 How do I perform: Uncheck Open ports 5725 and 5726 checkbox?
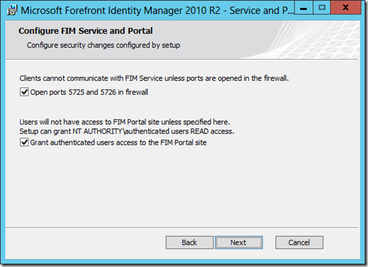click(x=24, y=92)
